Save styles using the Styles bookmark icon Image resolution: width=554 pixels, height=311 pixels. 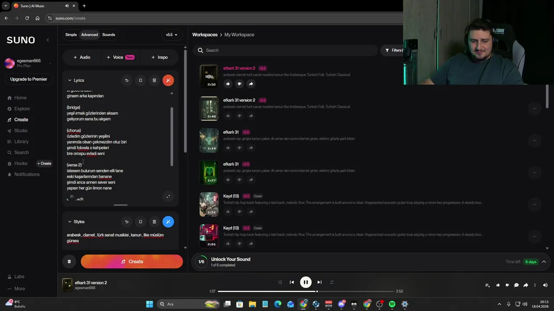click(x=140, y=222)
